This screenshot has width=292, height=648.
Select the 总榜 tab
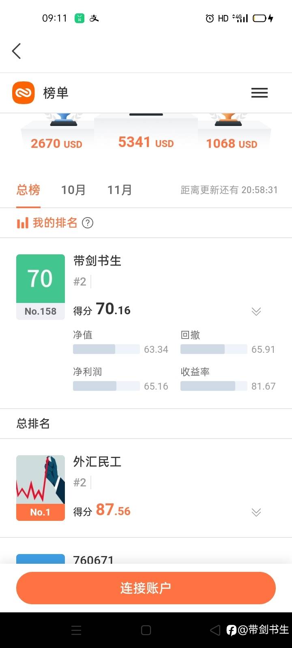[x=28, y=190]
